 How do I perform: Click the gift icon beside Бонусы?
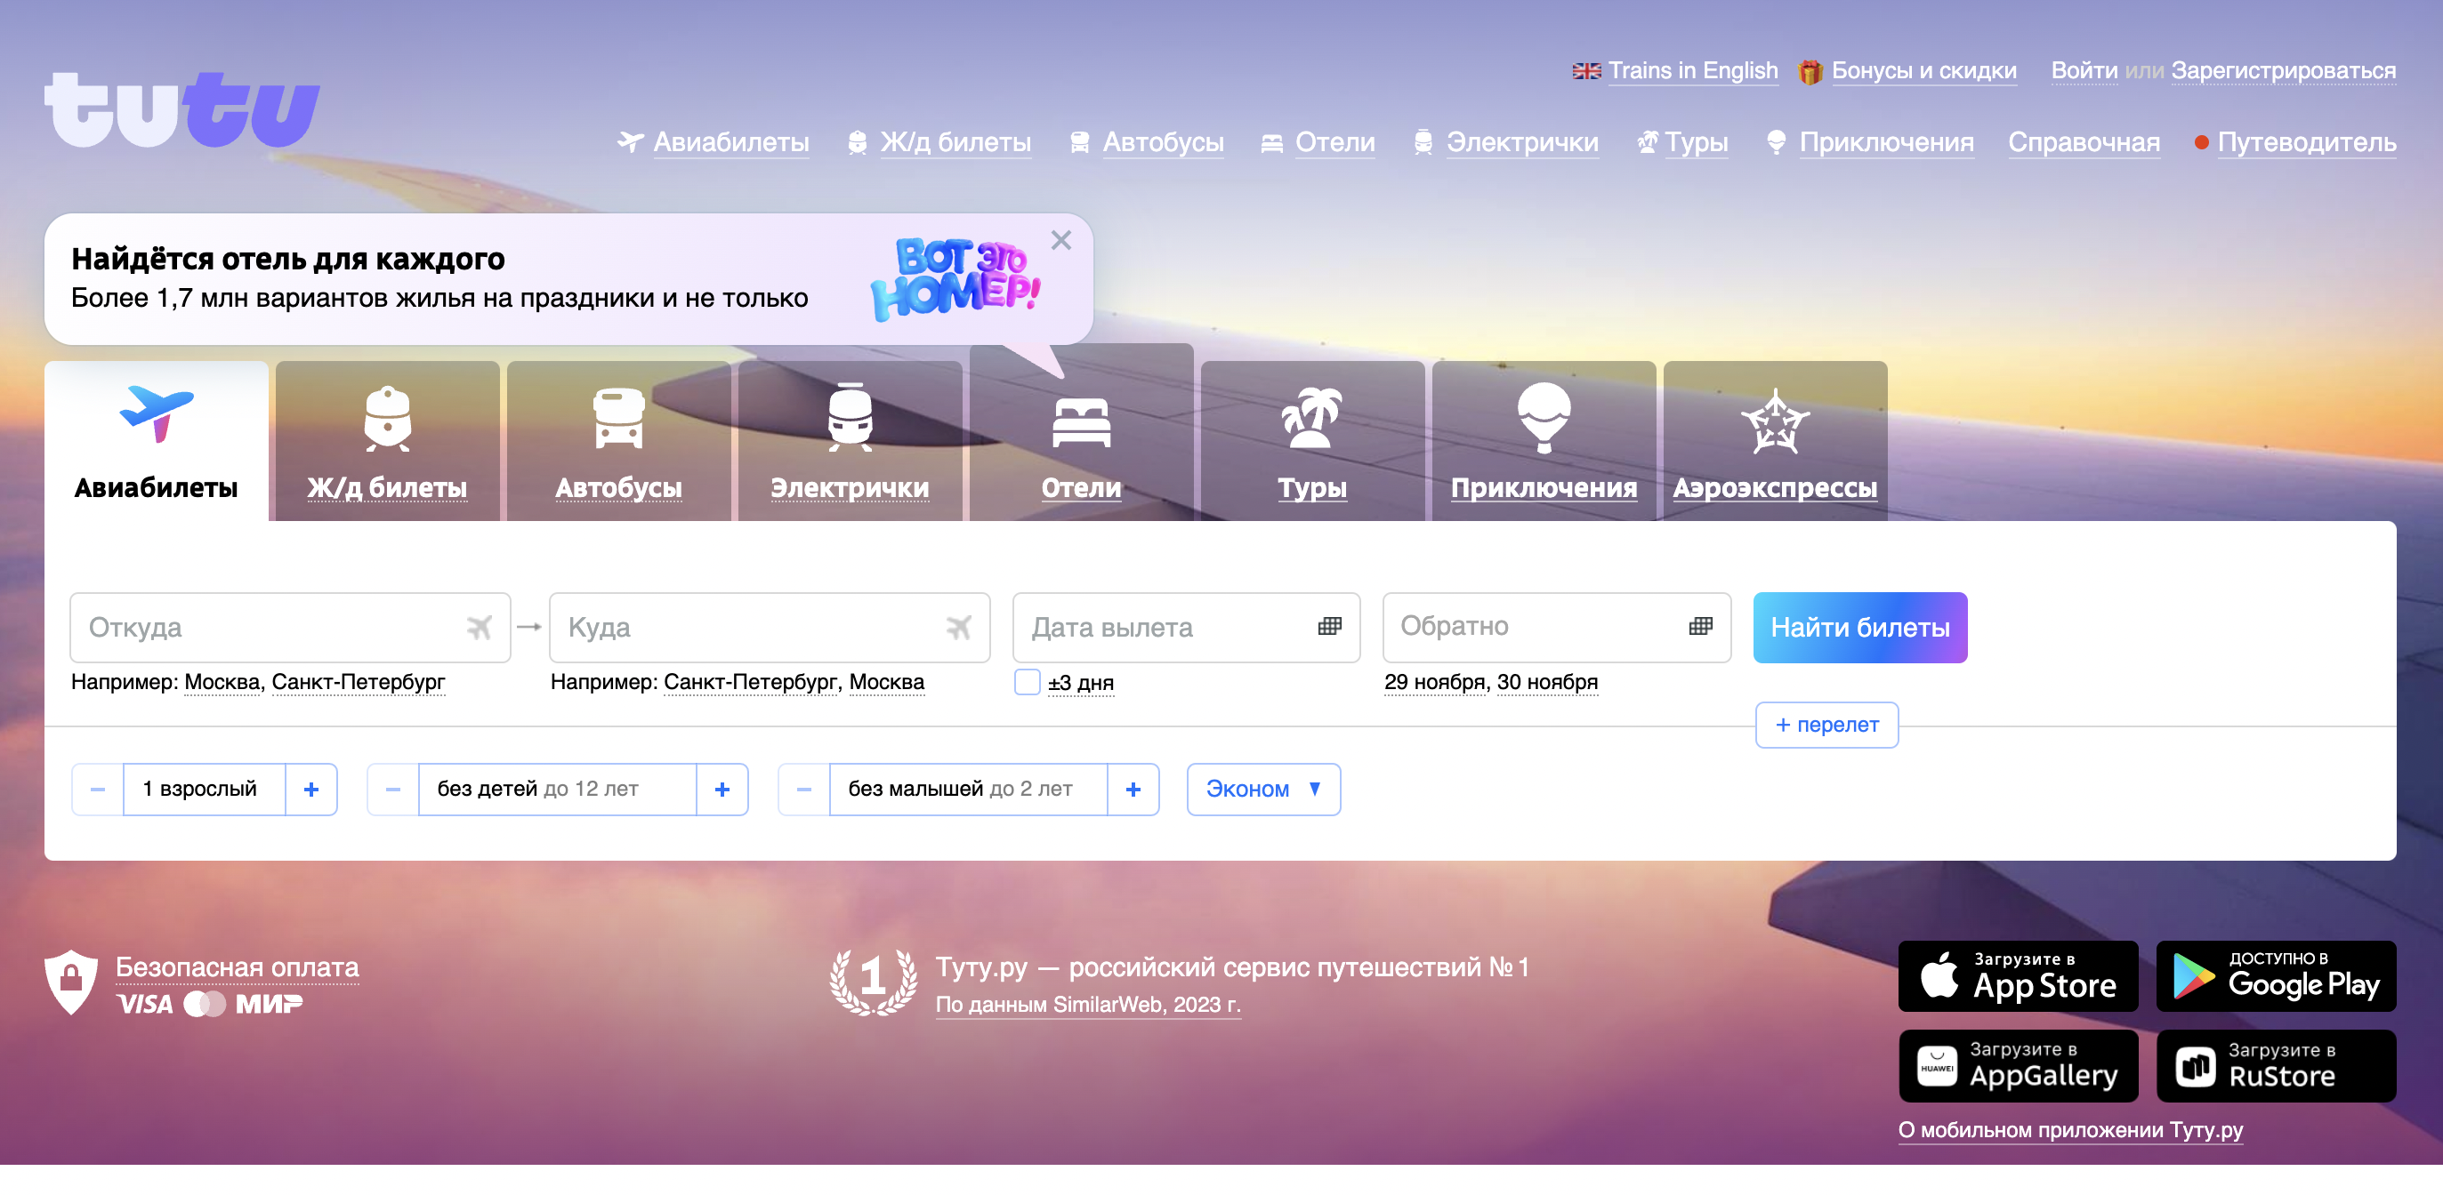[x=1810, y=72]
